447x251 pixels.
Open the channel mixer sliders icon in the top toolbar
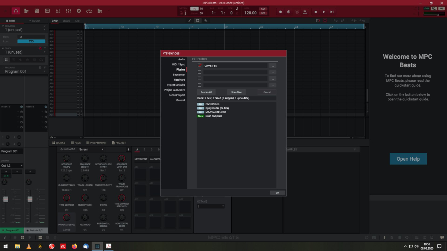click(x=68, y=11)
